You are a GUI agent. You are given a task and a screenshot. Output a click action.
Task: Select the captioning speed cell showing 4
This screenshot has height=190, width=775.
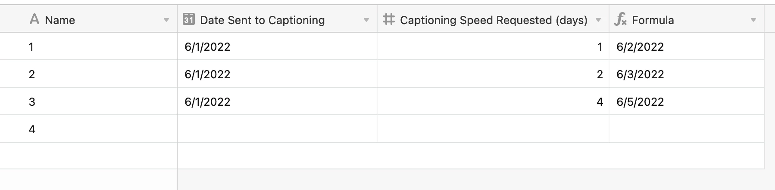[493, 101]
